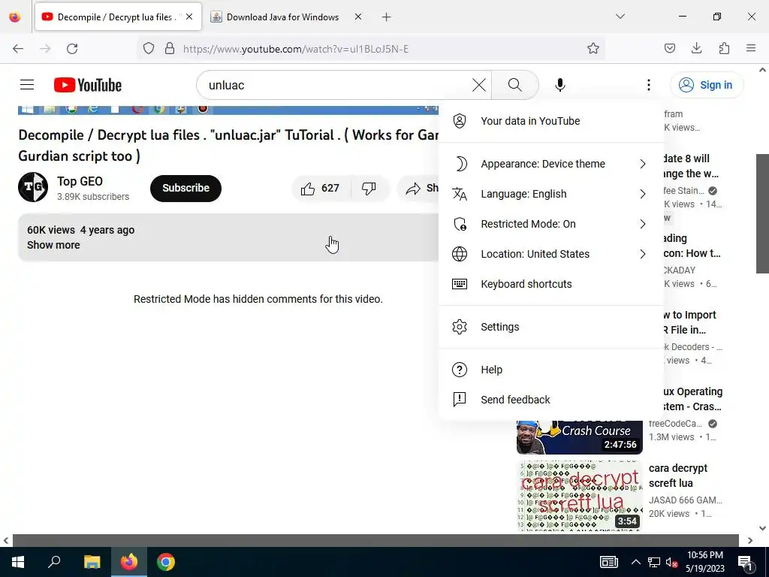This screenshot has height=577, width=769.
Task: Open the YouTube guide hamburger menu
Action: (x=27, y=85)
